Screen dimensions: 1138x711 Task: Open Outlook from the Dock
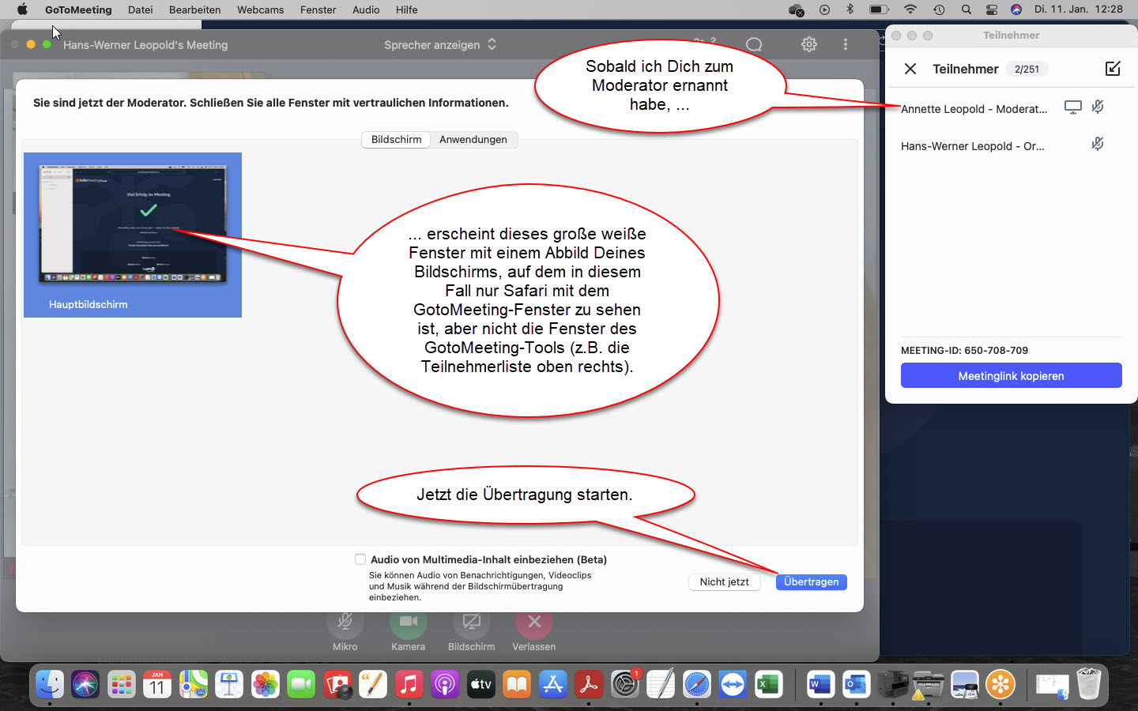[x=856, y=684]
